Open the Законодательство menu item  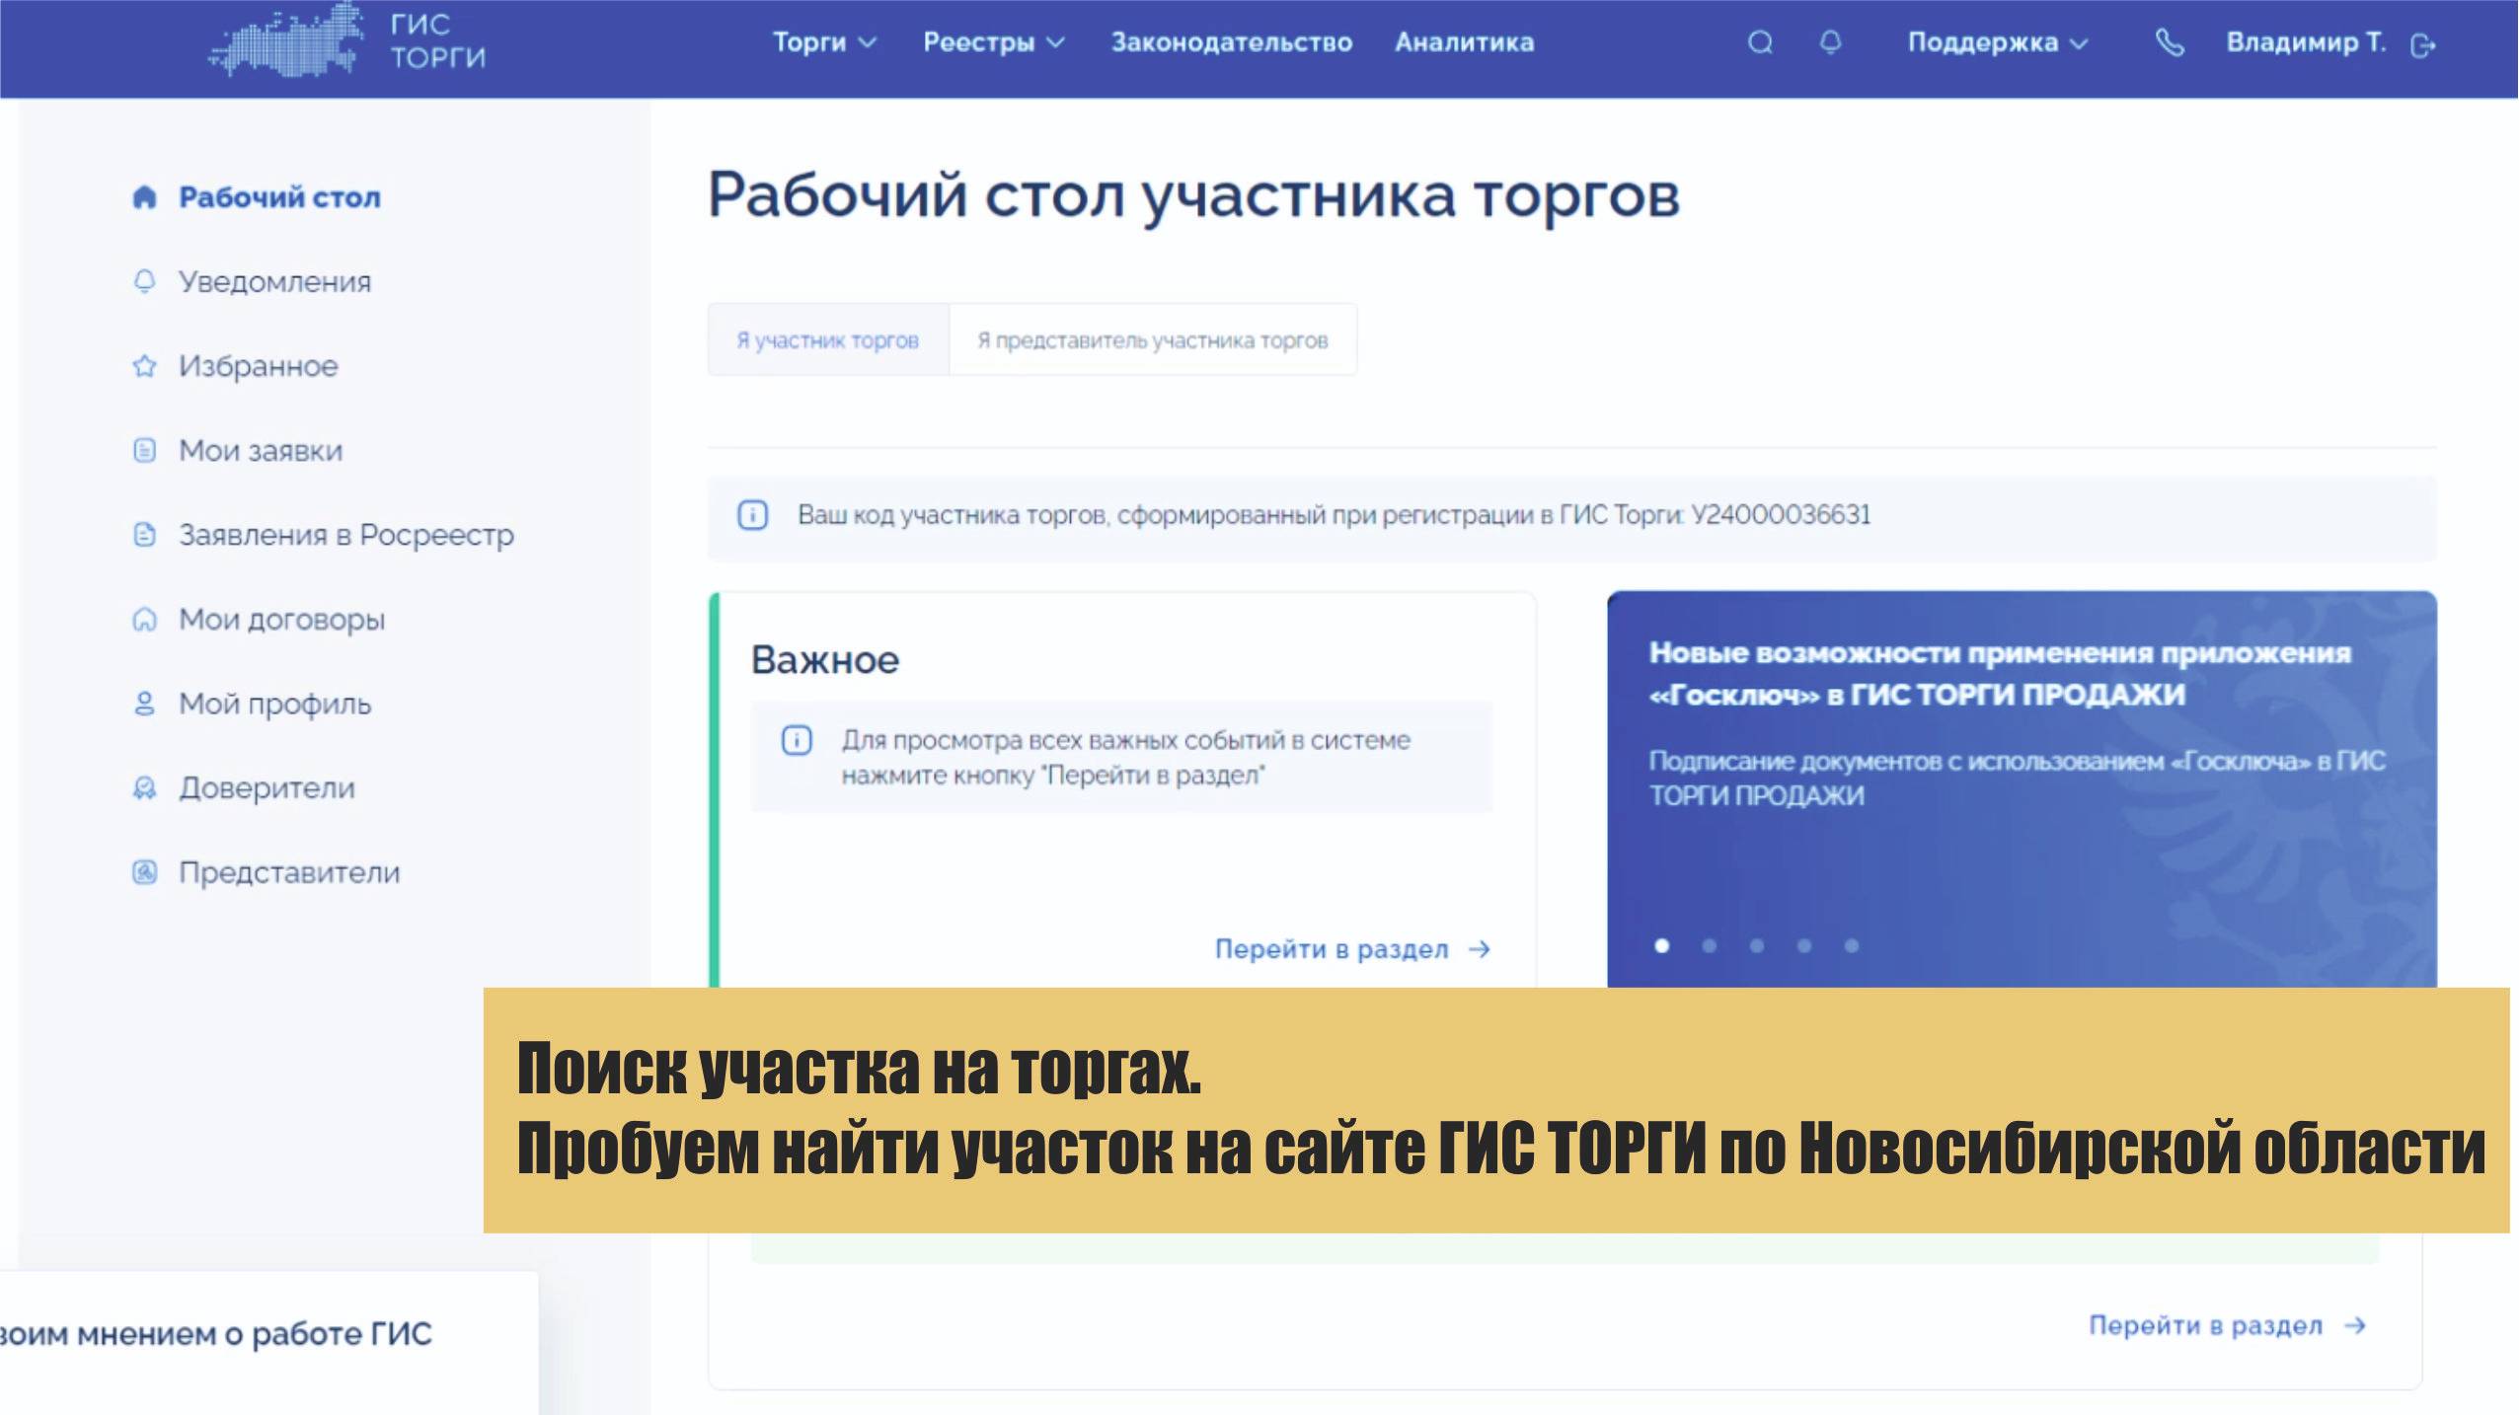pyautogui.click(x=1233, y=42)
